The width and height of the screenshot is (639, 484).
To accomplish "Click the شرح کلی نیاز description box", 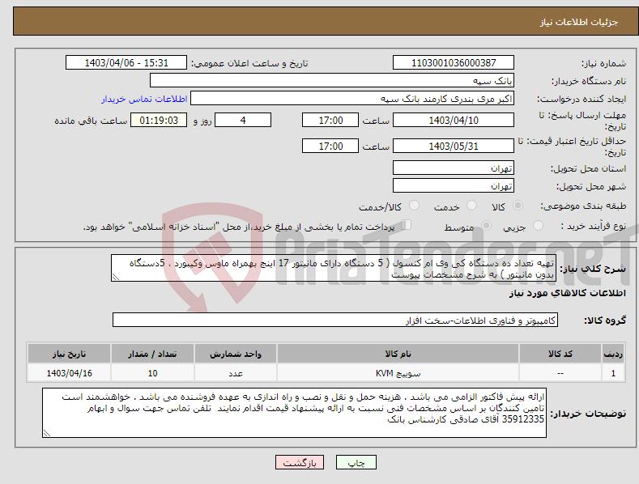I will click(x=334, y=268).
